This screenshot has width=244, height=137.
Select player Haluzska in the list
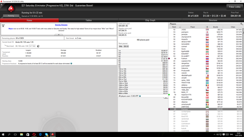205,68
